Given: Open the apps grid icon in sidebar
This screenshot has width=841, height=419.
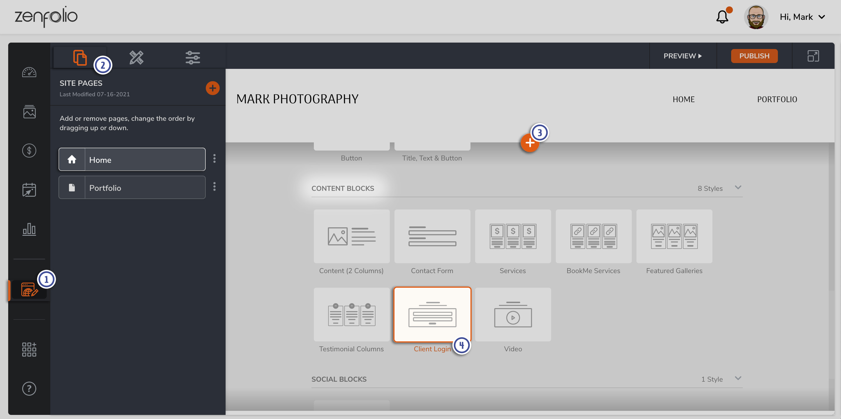Looking at the screenshot, I should tap(29, 349).
